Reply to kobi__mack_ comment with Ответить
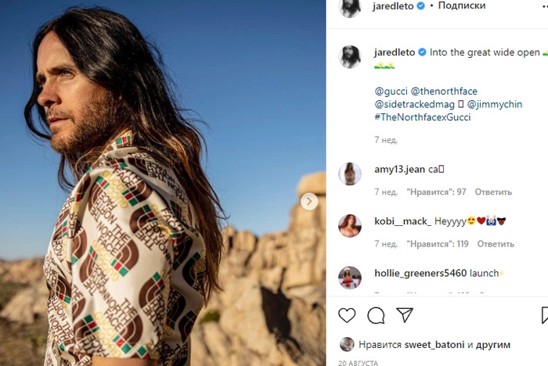The image size is (548, 366). coord(496,244)
